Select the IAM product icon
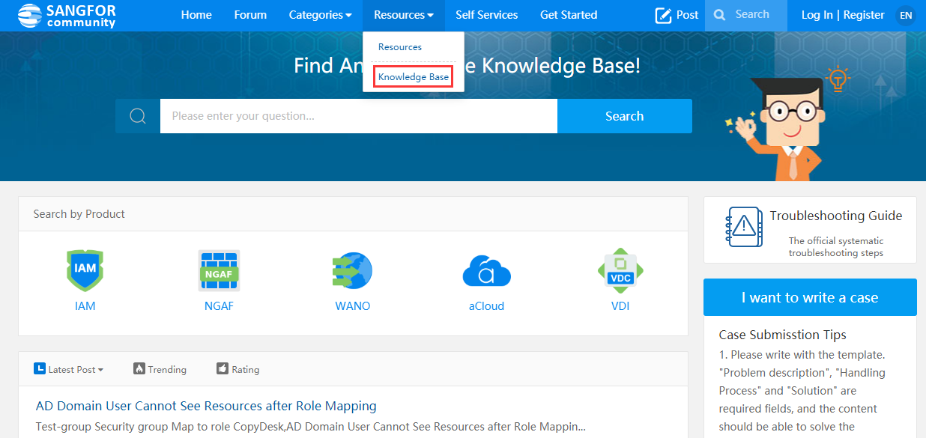The width and height of the screenshot is (926, 438). tap(85, 270)
